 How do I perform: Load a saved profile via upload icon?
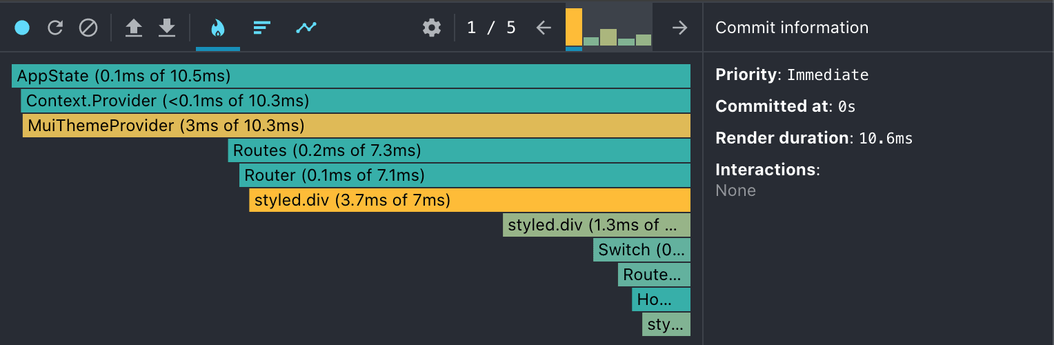point(134,28)
